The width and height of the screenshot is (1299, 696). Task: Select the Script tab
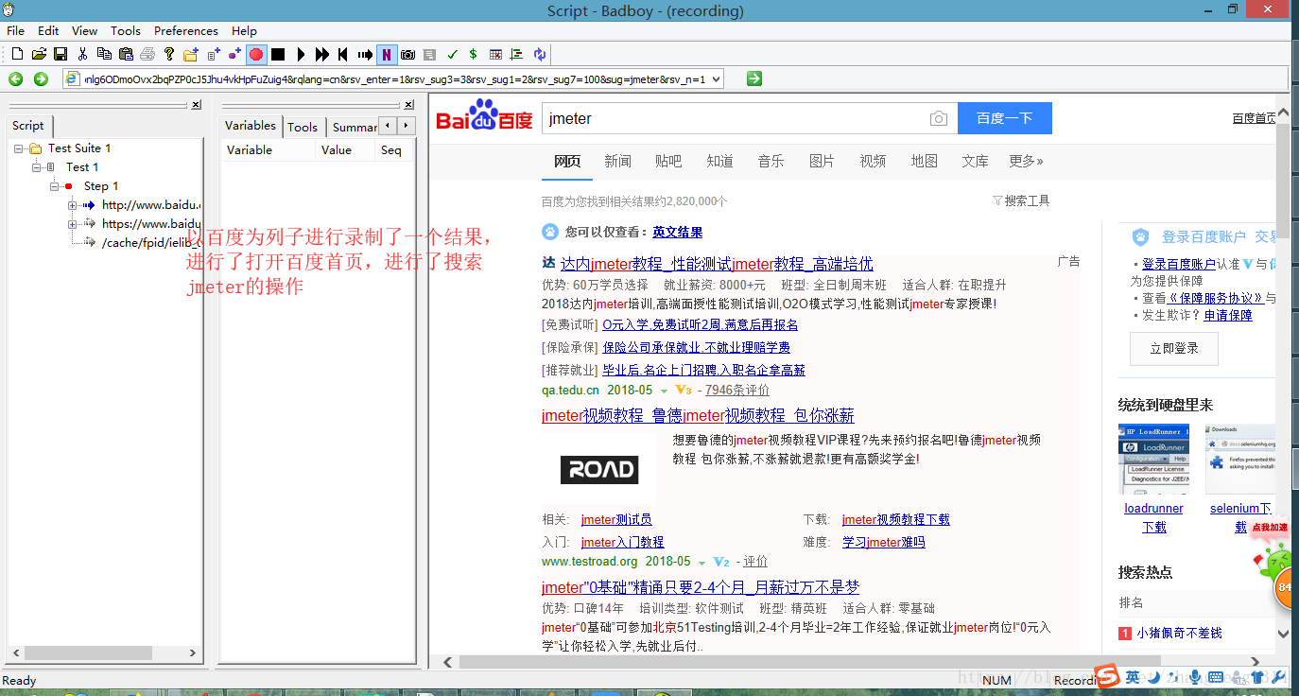point(28,125)
